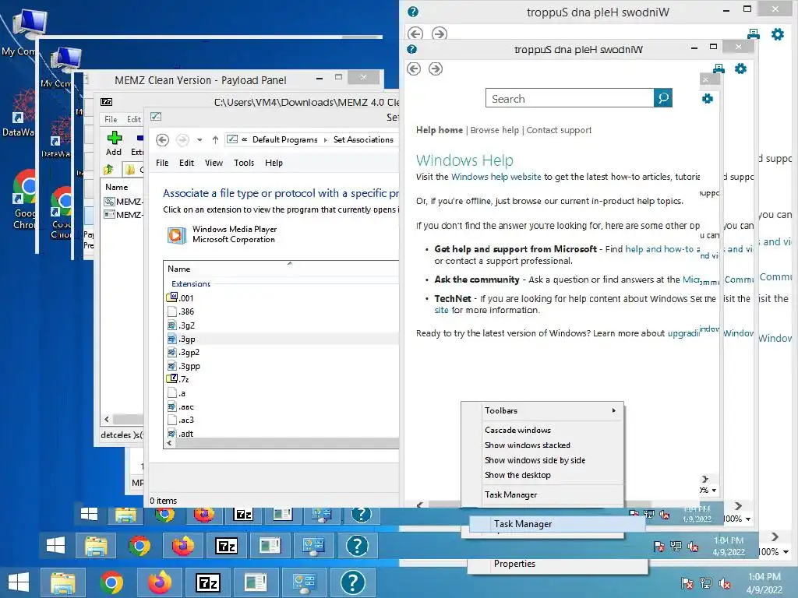Open the settings gear beside the front Help print icon
This screenshot has height=598, width=798.
click(x=740, y=69)
